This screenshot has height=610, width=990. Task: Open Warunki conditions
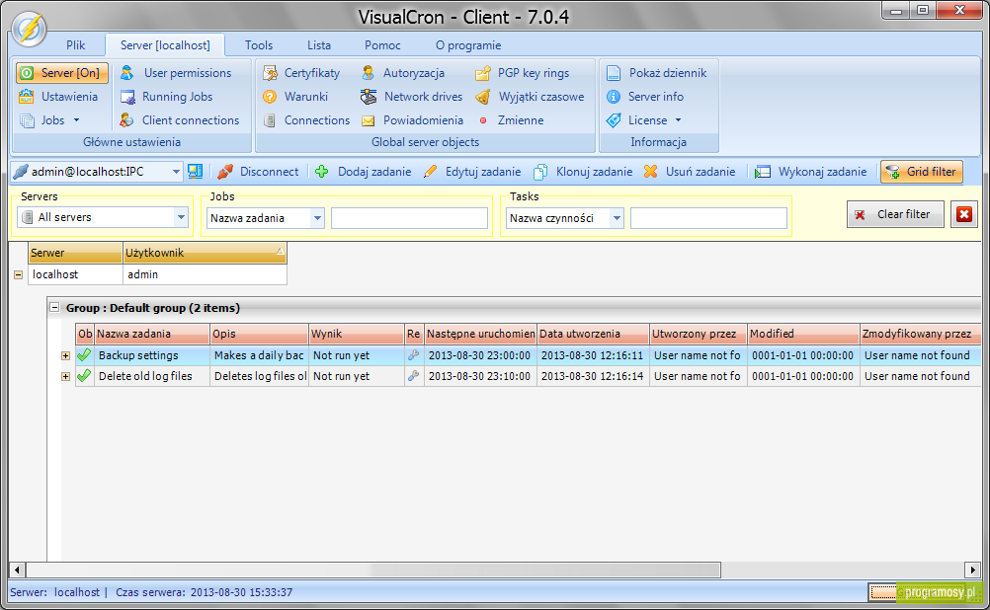(295, 97)
